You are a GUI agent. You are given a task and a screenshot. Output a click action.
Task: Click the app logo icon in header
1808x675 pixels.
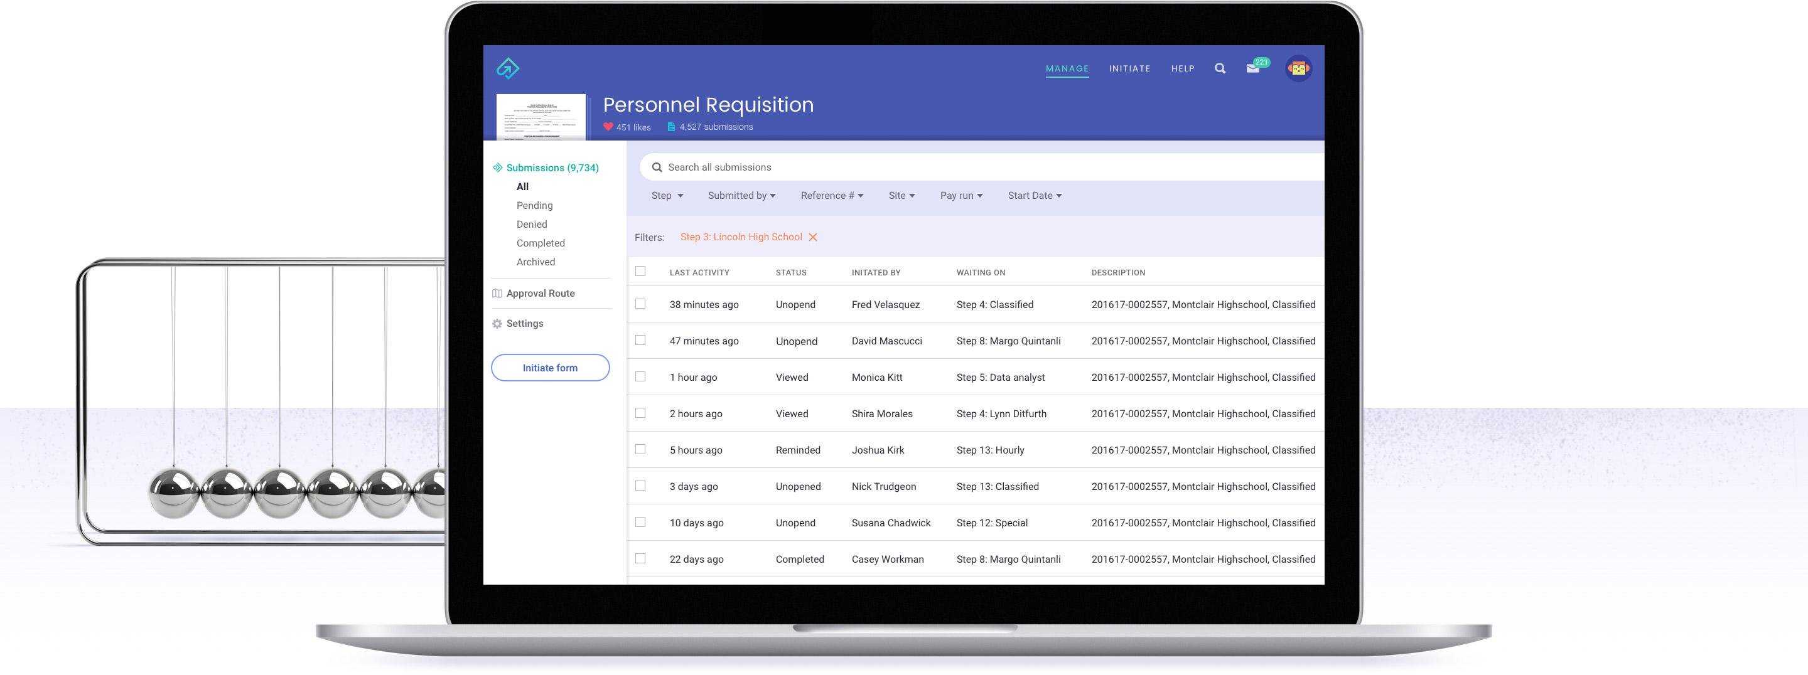click(507, 68)
